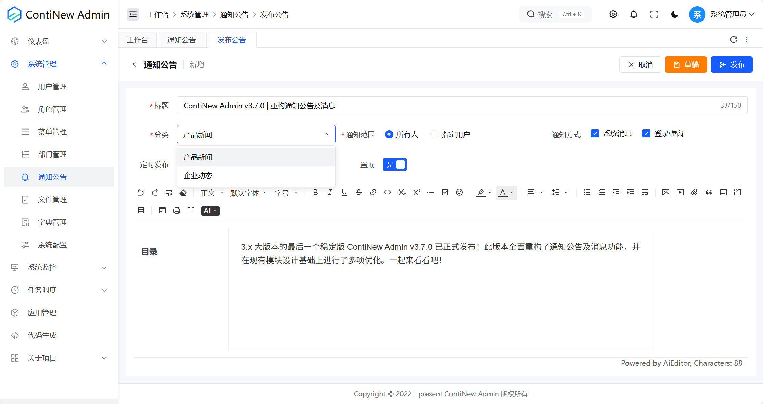Switch to dark mode with moon icon
Image resolution: width=763 pixels, height=404 pixels.
(x=675, y=14)
